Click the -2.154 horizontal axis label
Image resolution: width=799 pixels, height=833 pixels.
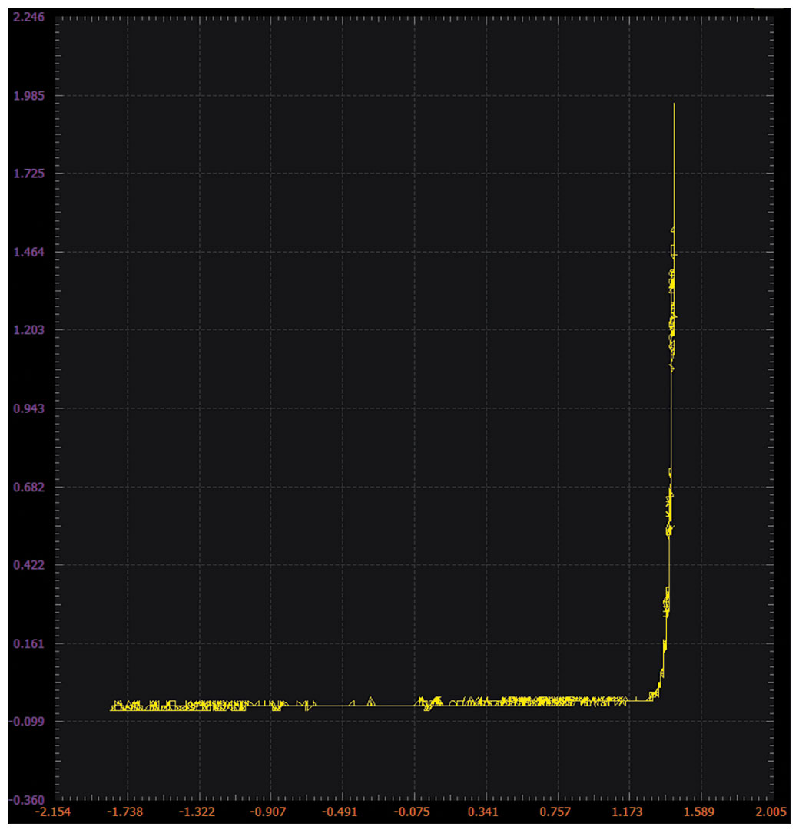56,812
